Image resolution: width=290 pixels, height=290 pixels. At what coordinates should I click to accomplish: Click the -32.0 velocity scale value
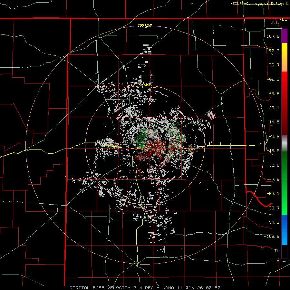pos(273,165)
